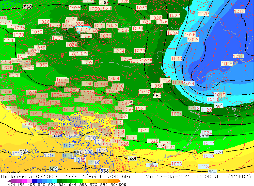Select the cyan legend swatch left of dark green

pos(55,181)
